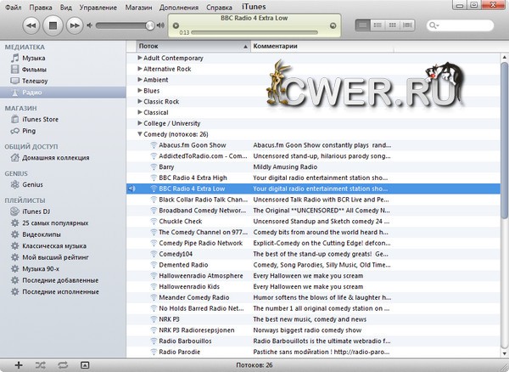
Task: Skip forward with the next button
Action: pos(75,25)
